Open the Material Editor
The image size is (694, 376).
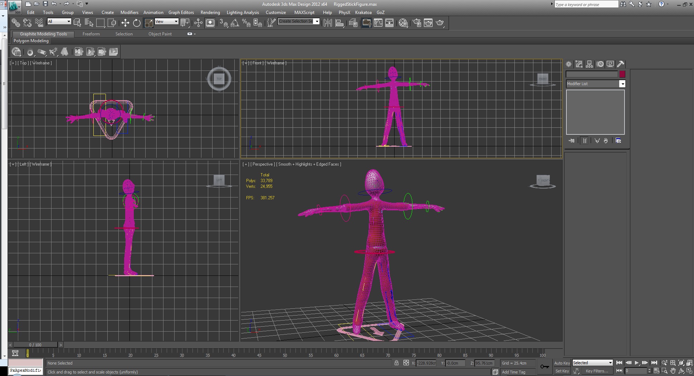point(403,23)
